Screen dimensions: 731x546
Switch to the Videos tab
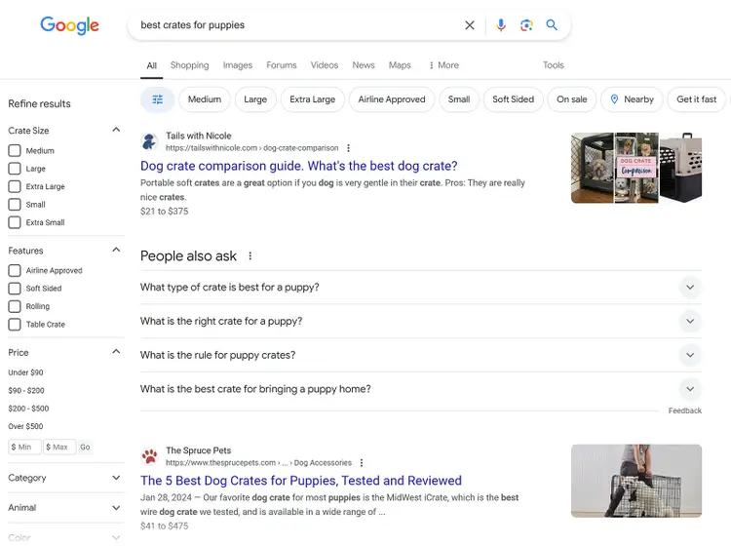click(x=325, y=65)
